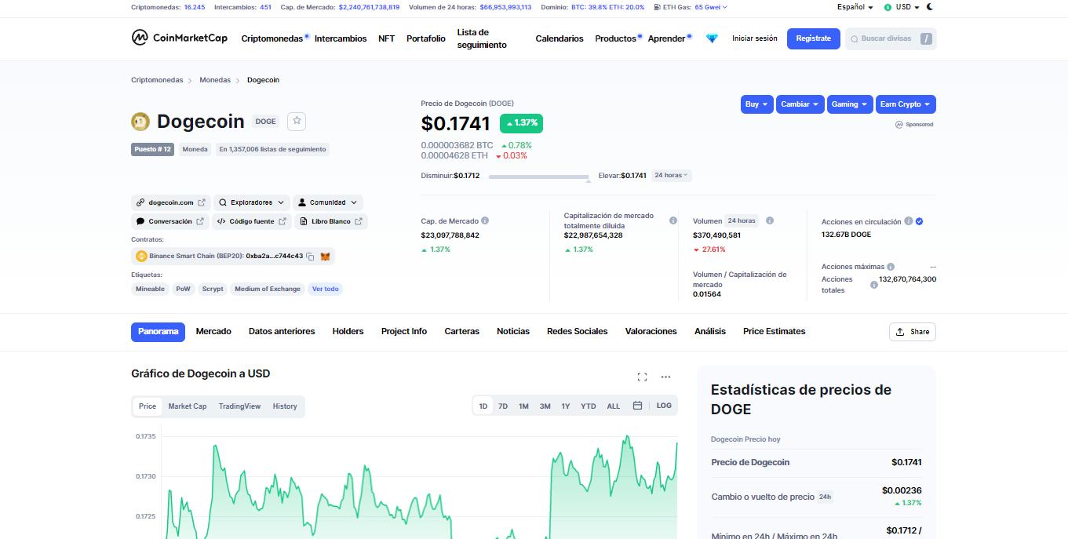Open the Libro Blanco link
The image size is (1068, 539).
pyautogui.click(x=331, y=222)
